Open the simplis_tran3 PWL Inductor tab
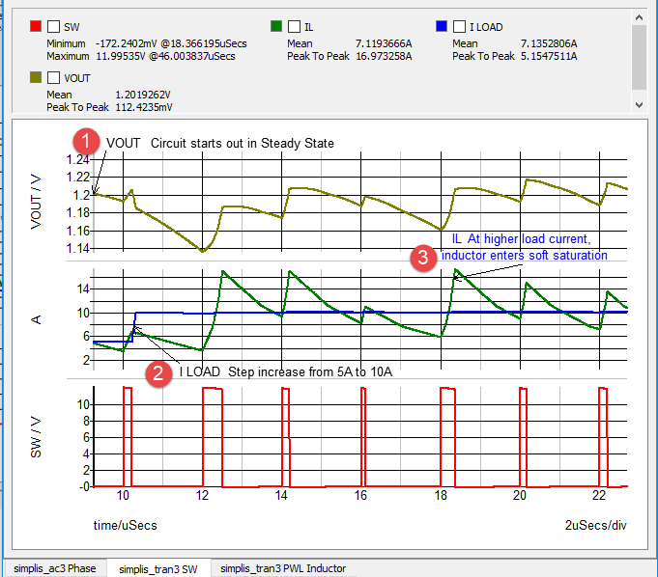The image size is (658, 577). (x=282, y=568)
